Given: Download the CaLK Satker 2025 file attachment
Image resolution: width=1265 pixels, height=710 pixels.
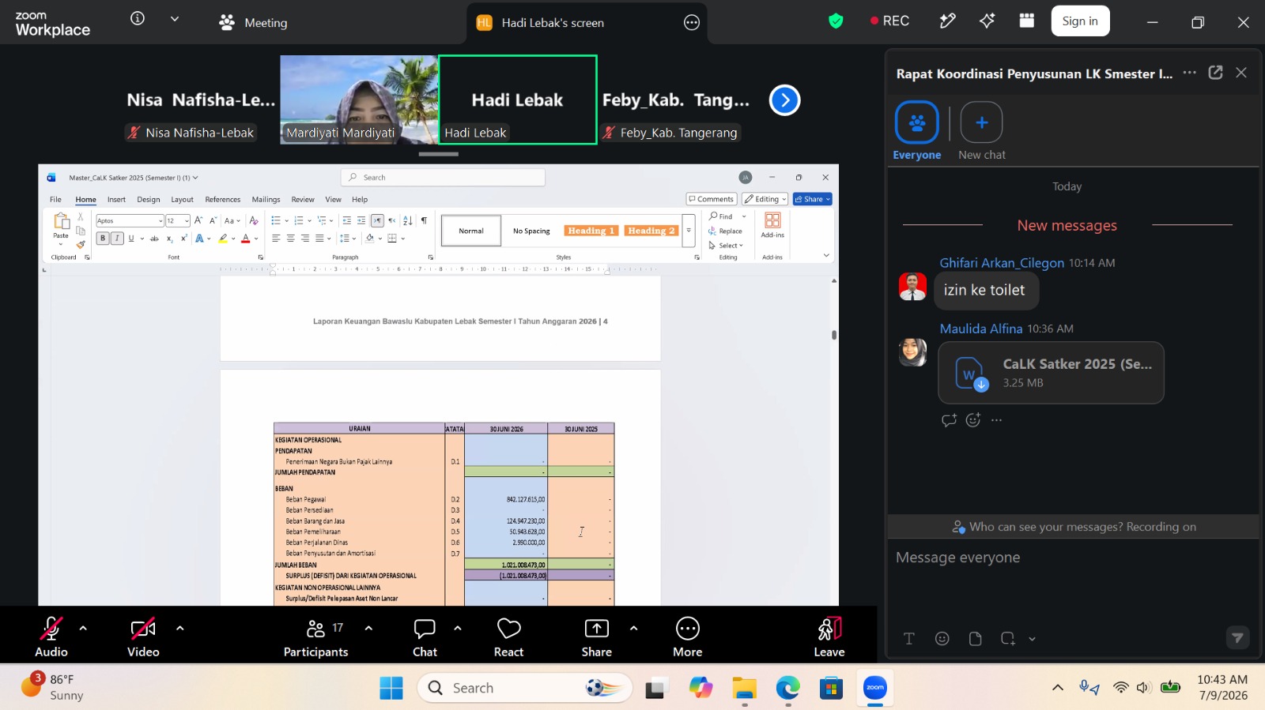Looking at the screenshot, I should [1051, 373].
